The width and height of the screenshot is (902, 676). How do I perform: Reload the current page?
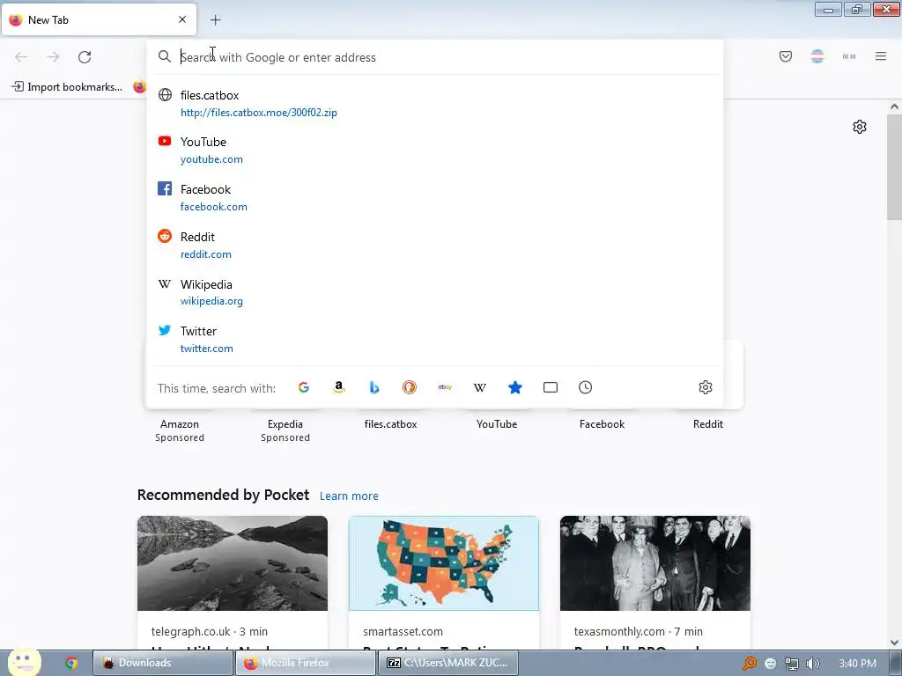(x=85, y=57)
